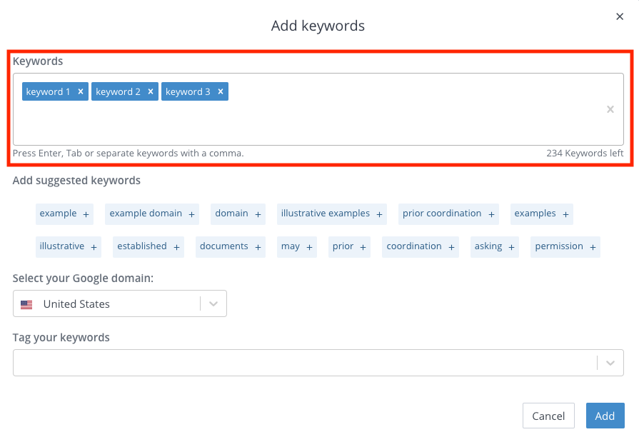Add suggested keyword 'example domain'

[x=152, y=214]
